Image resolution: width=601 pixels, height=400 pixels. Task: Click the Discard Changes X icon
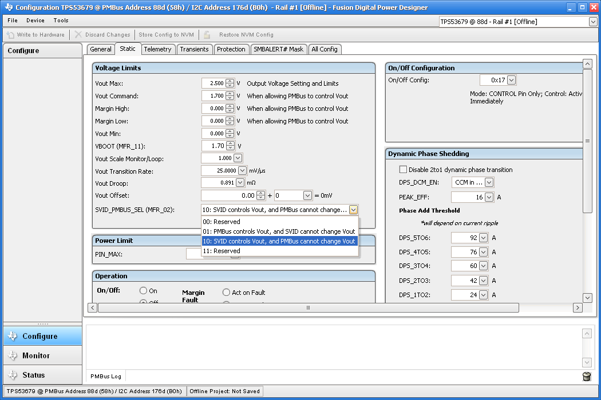(x=78, y=34)
